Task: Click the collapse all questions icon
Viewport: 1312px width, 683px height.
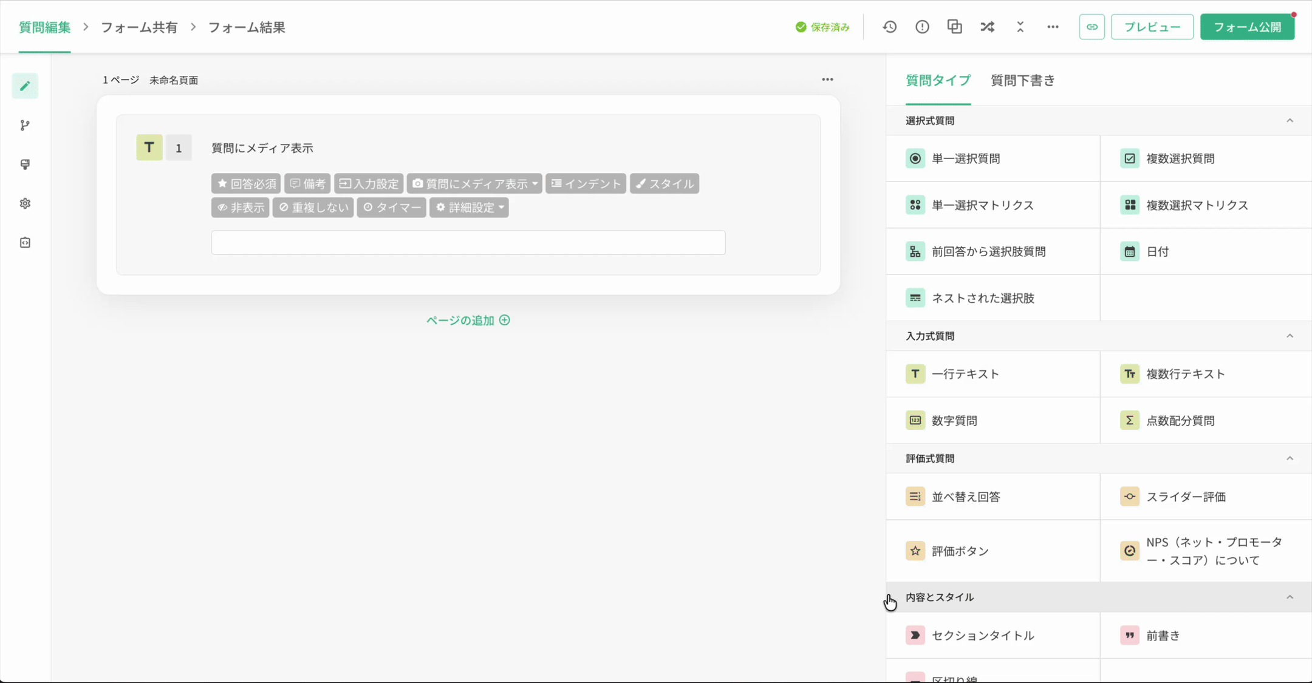Action: (x=1020, y=27)
